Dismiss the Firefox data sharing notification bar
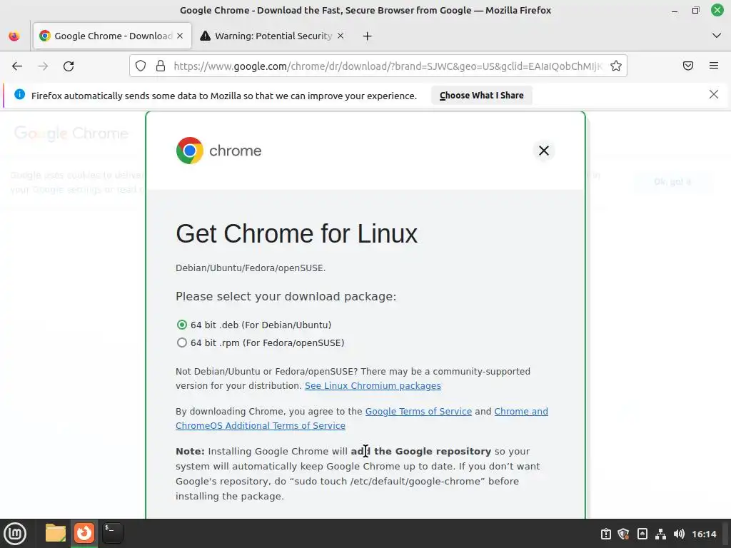731x548 pixels. pyautogui.click(x=713, y=95)
